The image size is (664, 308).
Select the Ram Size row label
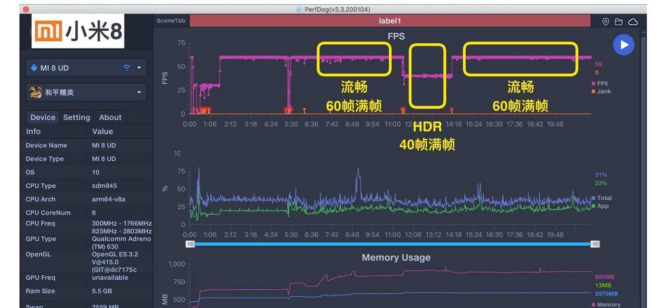pyautogui.click(x=40, y=291)
